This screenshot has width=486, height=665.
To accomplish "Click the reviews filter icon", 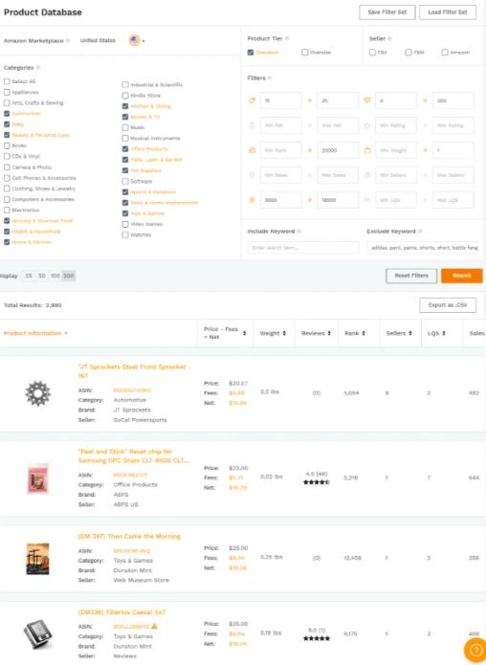I will click(367, 100).
